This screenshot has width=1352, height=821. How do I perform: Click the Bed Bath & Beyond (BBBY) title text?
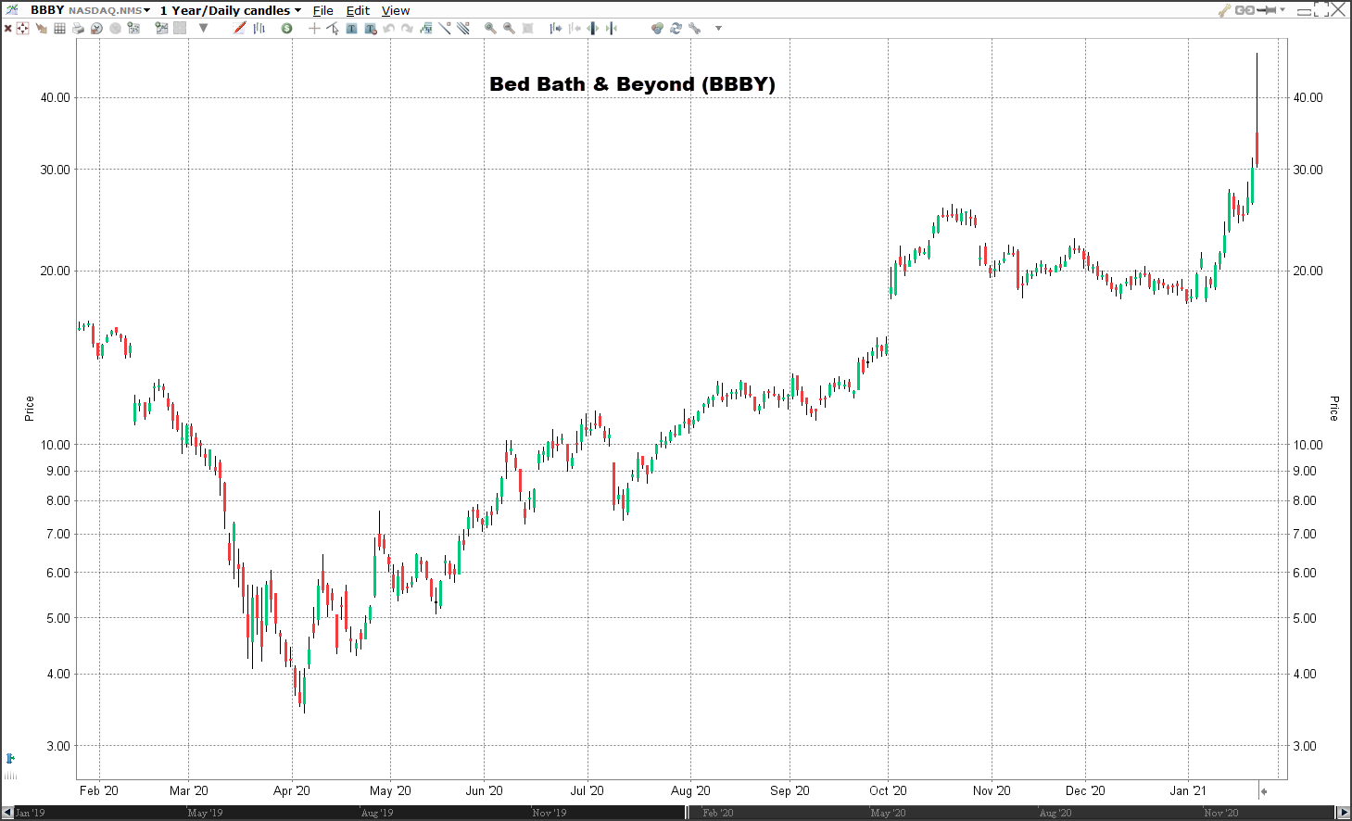tap(632, 84)
